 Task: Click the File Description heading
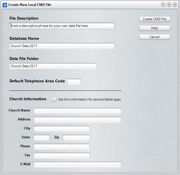(x=24, y=18)
